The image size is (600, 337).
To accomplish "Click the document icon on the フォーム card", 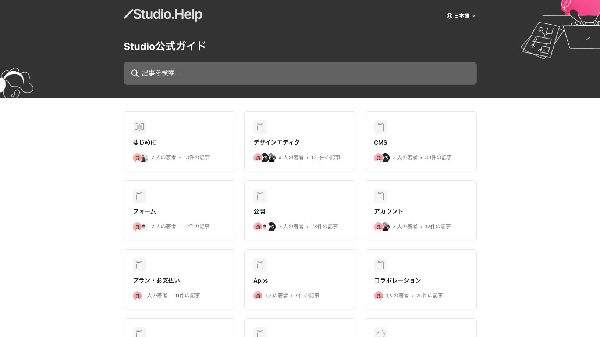I will coord(139,196).
